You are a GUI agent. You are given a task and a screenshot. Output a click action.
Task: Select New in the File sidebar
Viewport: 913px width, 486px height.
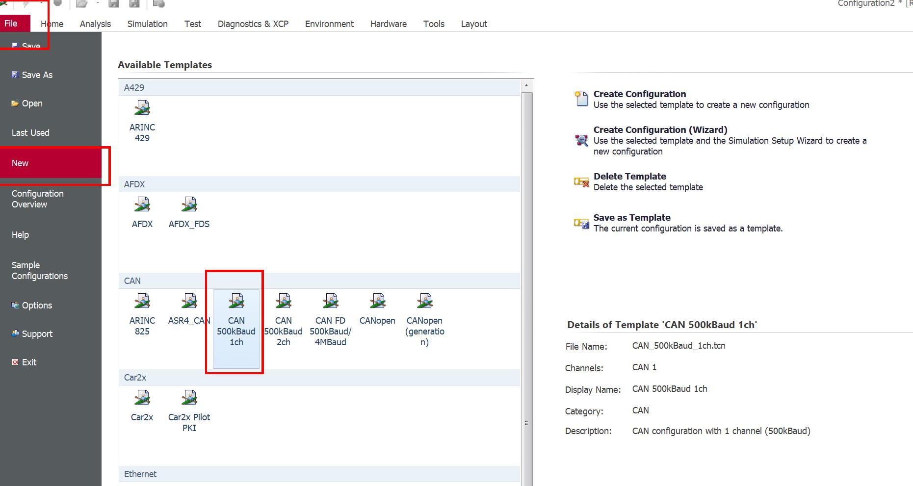tap(51, 163)
